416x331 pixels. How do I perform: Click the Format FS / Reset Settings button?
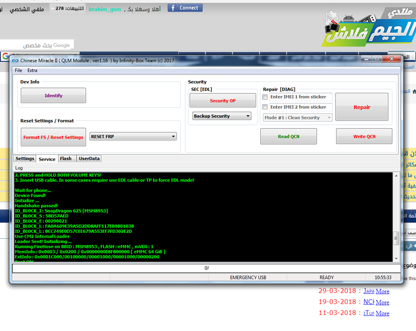pyautogui.click(x=53, y=137)
